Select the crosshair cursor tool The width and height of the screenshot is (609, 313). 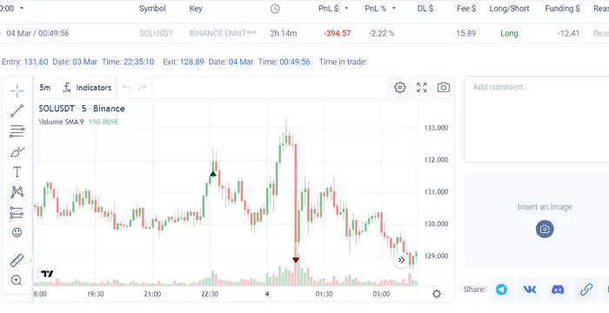(x=17, y=91)
